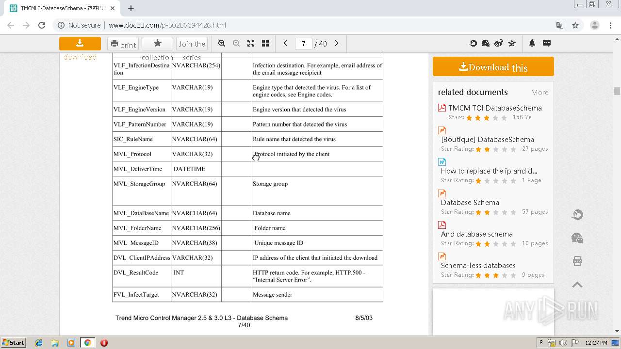Open And database schema related document
The height and width of the screenshot is (349, 621).
point(477,234)
